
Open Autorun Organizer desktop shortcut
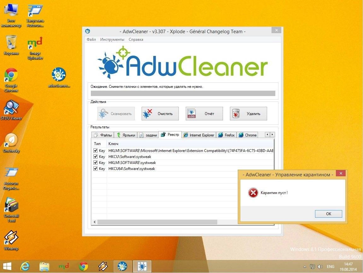point(11,179)
